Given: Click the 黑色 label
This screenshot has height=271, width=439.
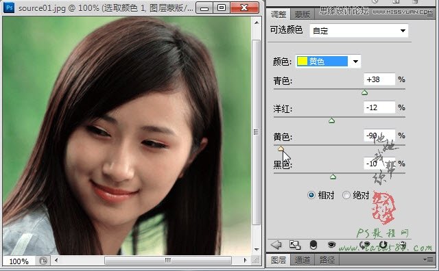Looking at the screenshot, I should click(x=283, y=165).
